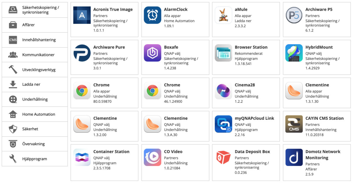This screenshot has width=352, height=183.
Task: Click AlarmClock version text 1.09.1
Action: pyautogui.click(x=169, y=26)
